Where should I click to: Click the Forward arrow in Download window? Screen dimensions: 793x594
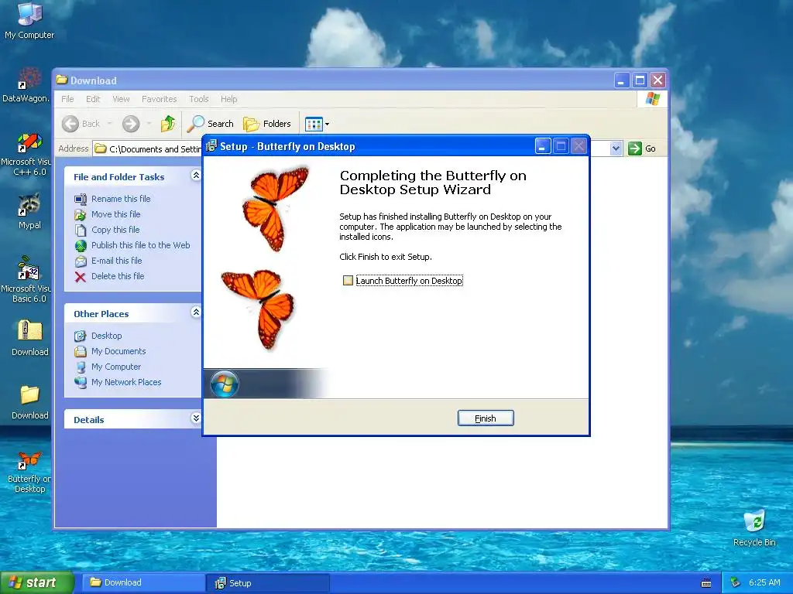(x=130, y=124)
